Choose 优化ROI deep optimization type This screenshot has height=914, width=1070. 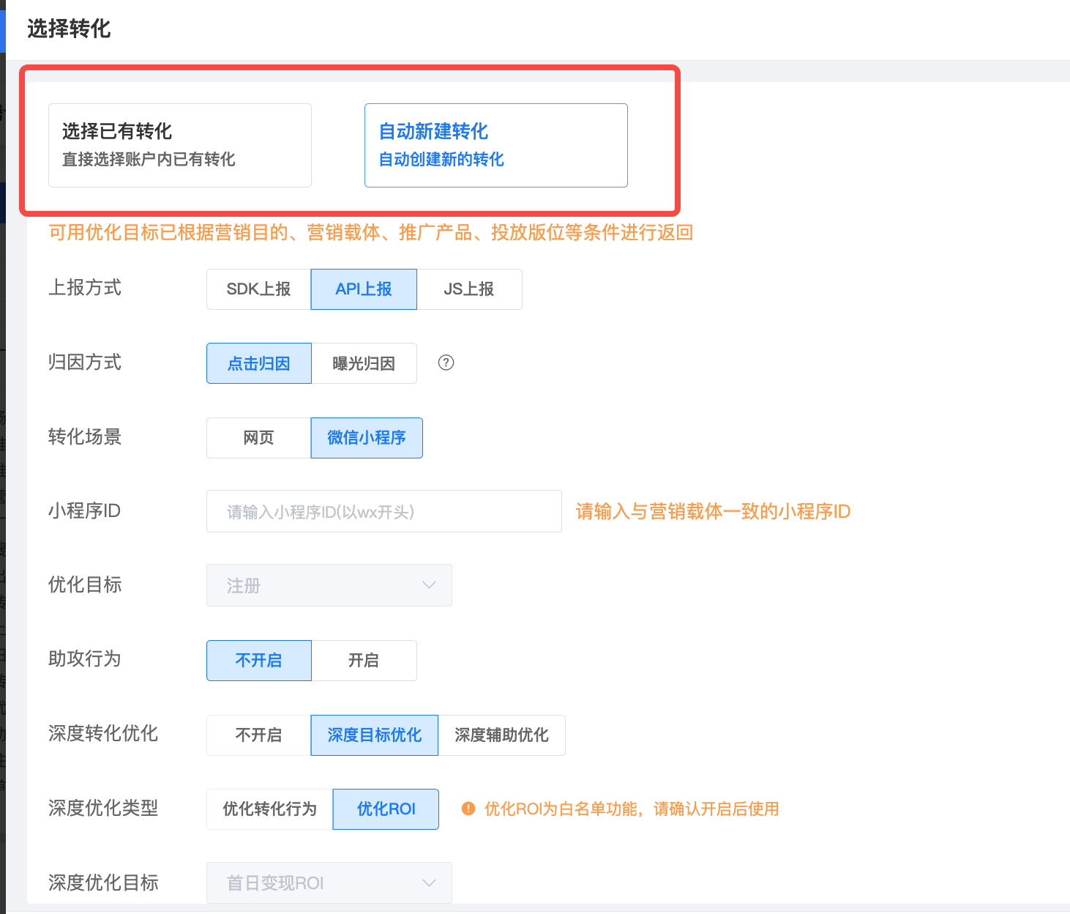pos(386,809)
